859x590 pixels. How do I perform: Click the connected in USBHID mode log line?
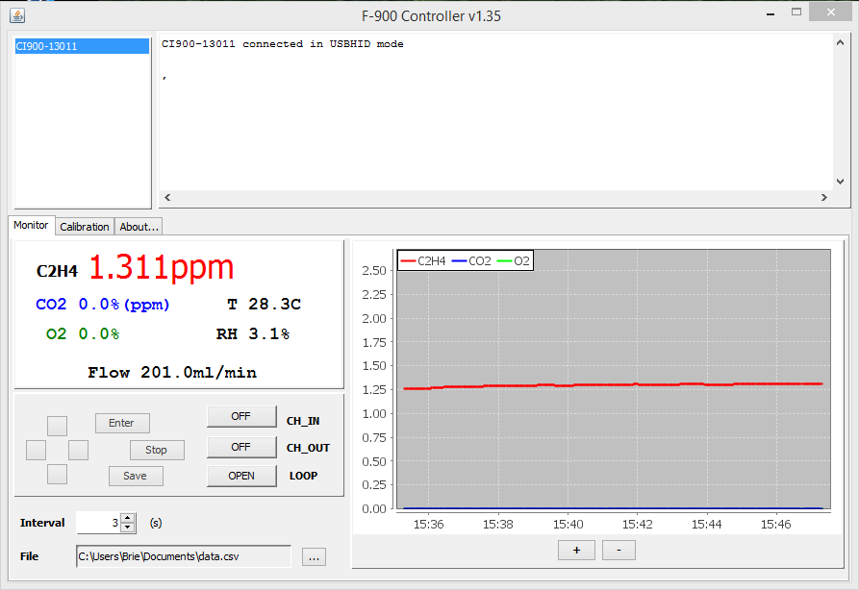pyautogui.click(x=283, y=44)
